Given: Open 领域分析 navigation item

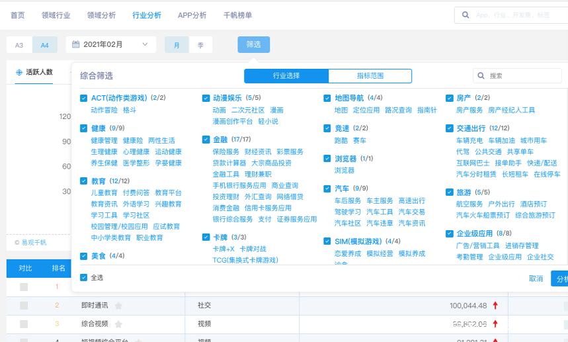Looking at the screenshot, I should point(101,15).
